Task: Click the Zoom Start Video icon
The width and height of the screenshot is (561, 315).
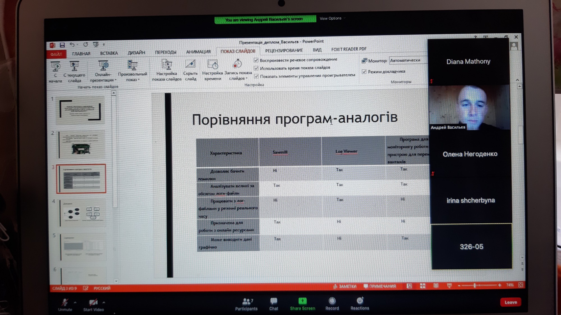Action: 93,302
